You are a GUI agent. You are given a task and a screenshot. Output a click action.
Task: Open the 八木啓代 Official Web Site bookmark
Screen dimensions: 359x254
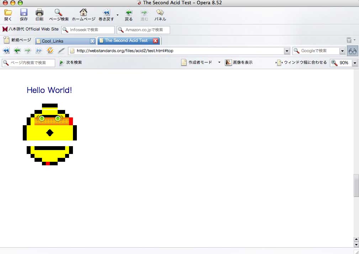pos(31,29)
